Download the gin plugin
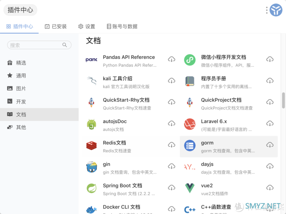 pos(172,166)
